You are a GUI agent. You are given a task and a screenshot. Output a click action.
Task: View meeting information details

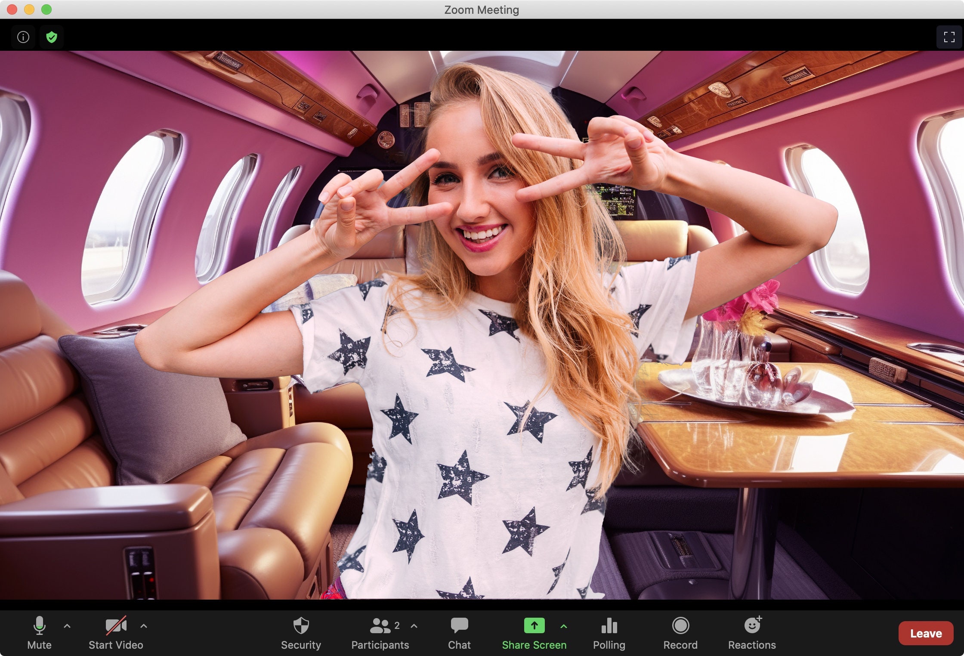[23, 37]
